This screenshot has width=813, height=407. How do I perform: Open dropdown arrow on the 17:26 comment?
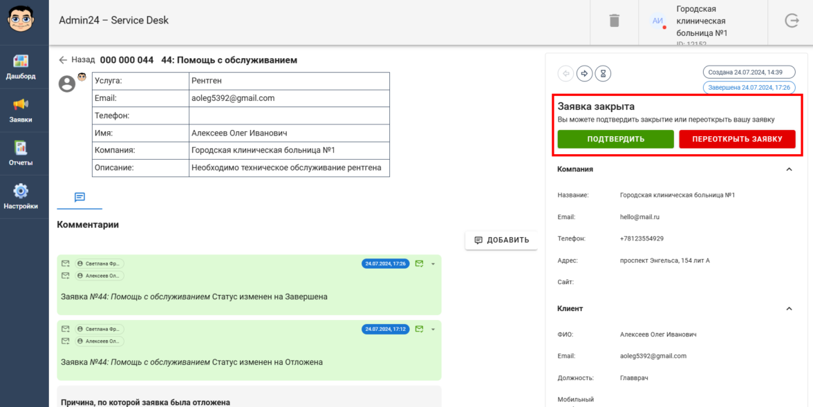tap(433, 264)
